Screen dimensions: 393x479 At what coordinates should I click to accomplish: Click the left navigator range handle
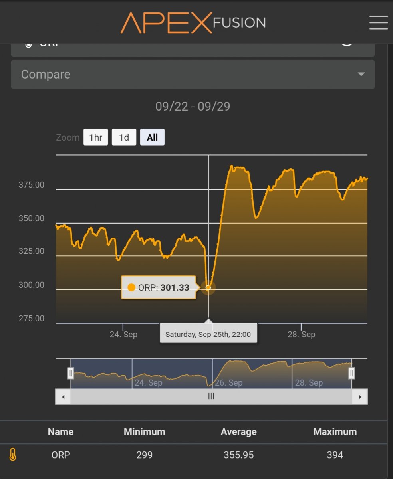tap(71, 373)
